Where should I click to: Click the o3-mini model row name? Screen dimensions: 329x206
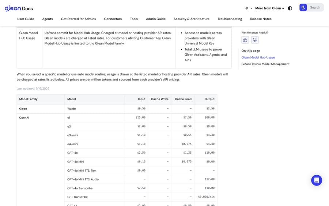[73, 135]
